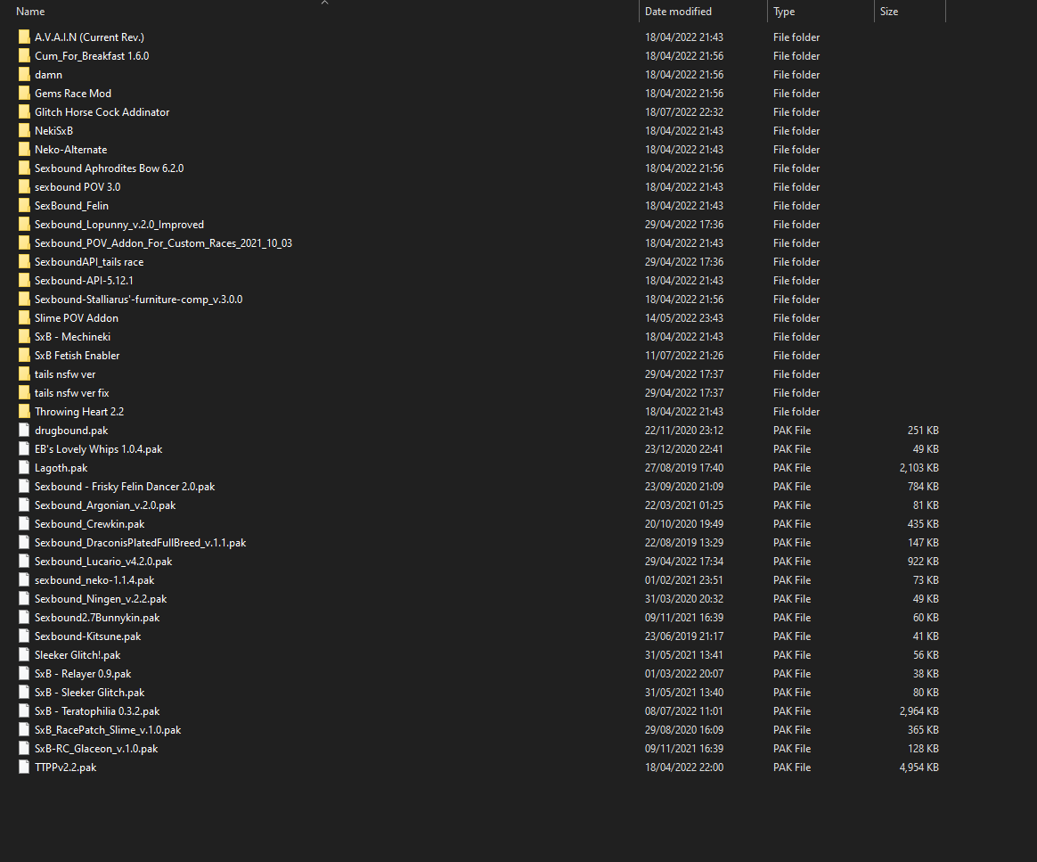Click file icon of sexbound_neko-1.1.4.pak

click(24, 580)
